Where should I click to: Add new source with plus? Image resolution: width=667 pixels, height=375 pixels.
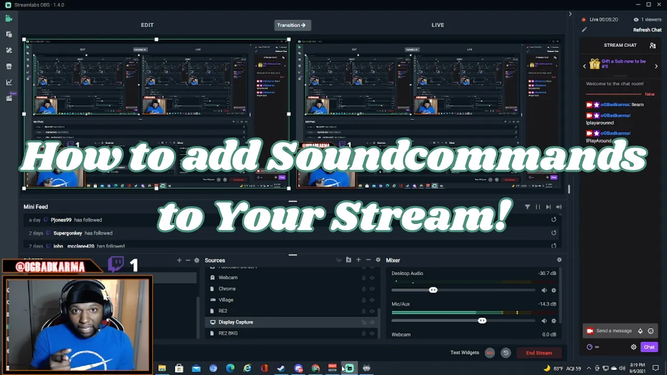tap(358, 260)
